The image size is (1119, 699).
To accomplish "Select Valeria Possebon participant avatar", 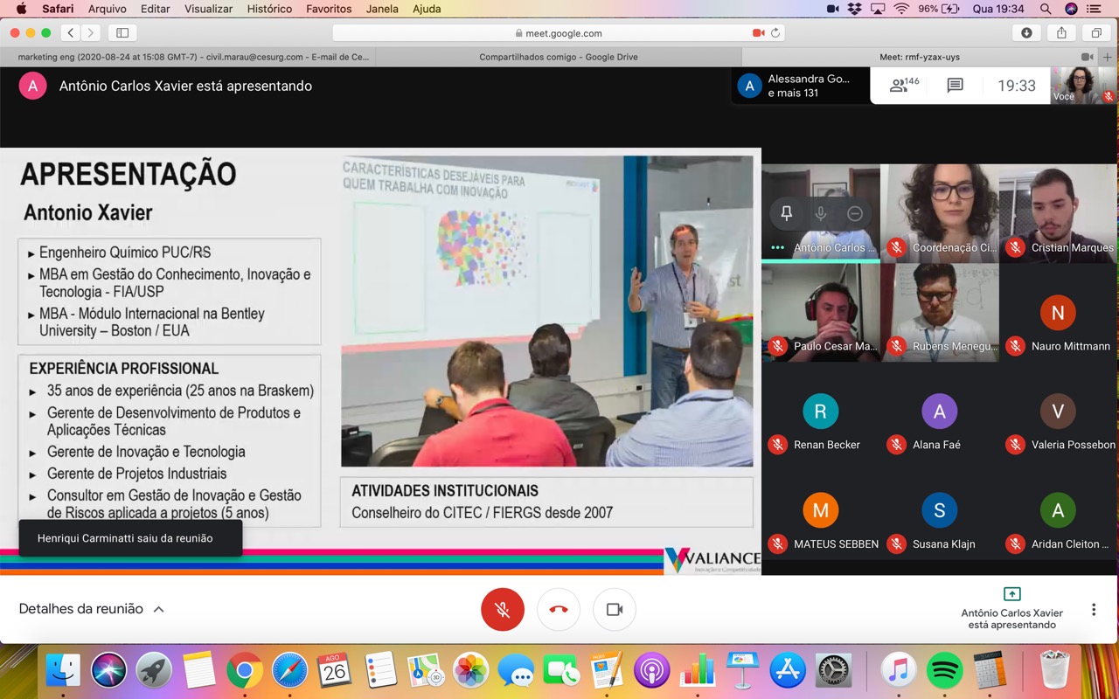I will click(x=1058, y=412).
